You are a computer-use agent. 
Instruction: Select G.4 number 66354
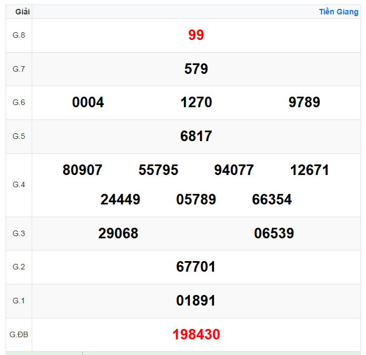pos(272,200)
